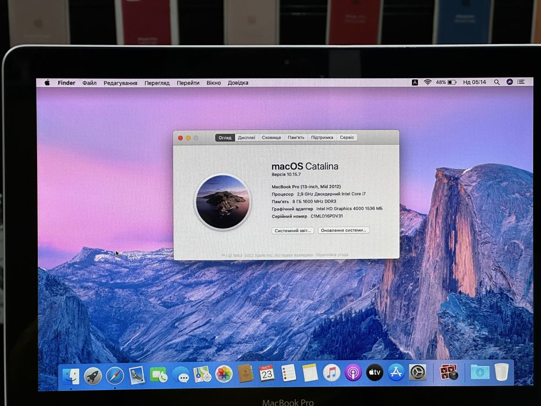Click the macOS Catalina heading

(305, 166)
